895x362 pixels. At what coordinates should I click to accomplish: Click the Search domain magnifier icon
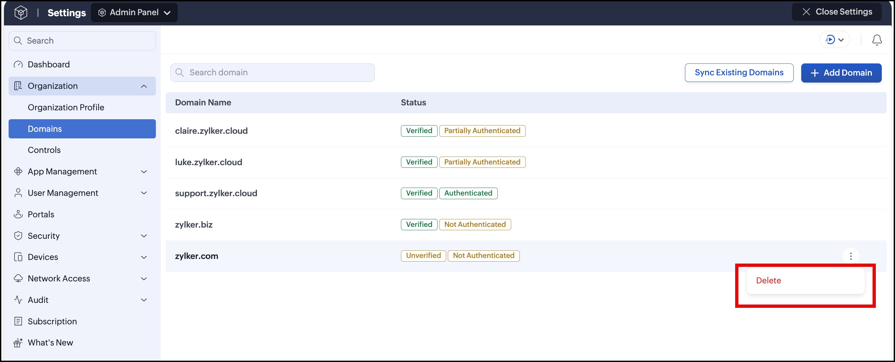(180, 73)
